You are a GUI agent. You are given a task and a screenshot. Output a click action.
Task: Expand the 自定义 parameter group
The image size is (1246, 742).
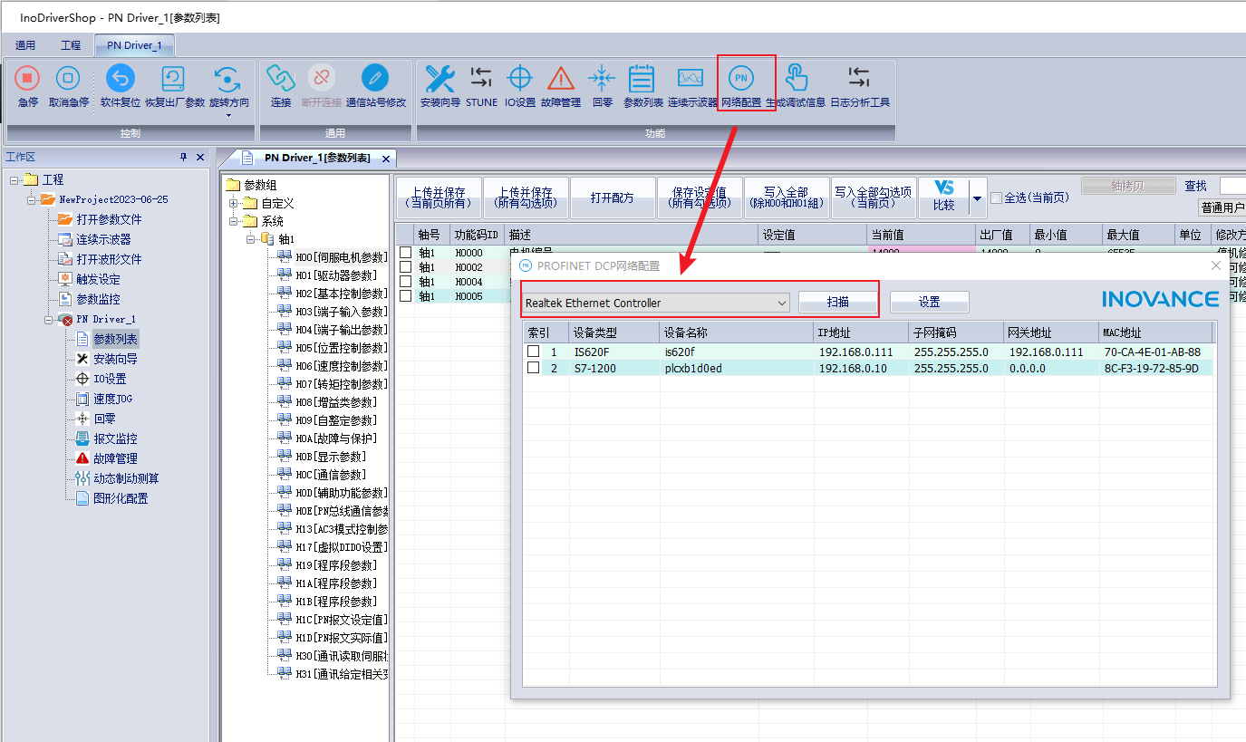pyautogui.click(x=233, y=203)
